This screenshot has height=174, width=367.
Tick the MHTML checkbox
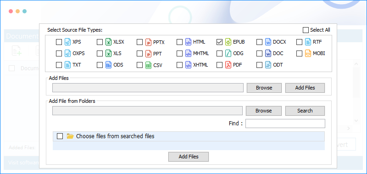[179, 53]
